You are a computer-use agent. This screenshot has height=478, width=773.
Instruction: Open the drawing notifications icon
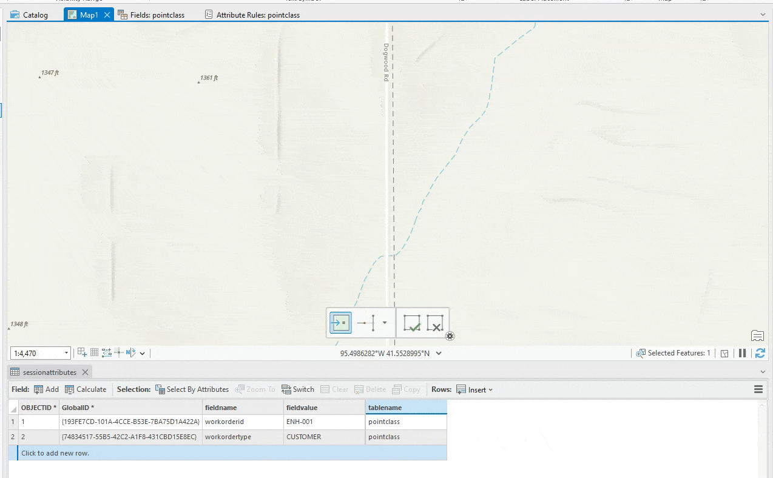tap(724, 353)
